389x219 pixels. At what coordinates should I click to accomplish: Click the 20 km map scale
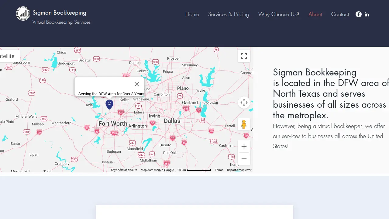[194, 170]
